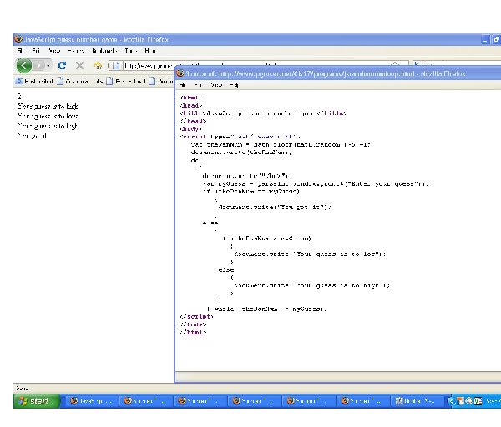Image resolution: width=501 pixels, height=427 pixels.
Task: Open File menu in the Source window
Action: pos(182,85)
